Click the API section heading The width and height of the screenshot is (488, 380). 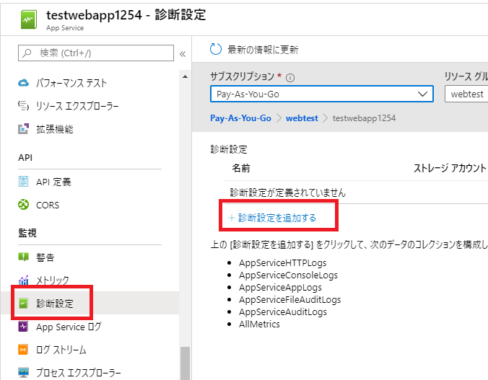(x=25, y=158)
